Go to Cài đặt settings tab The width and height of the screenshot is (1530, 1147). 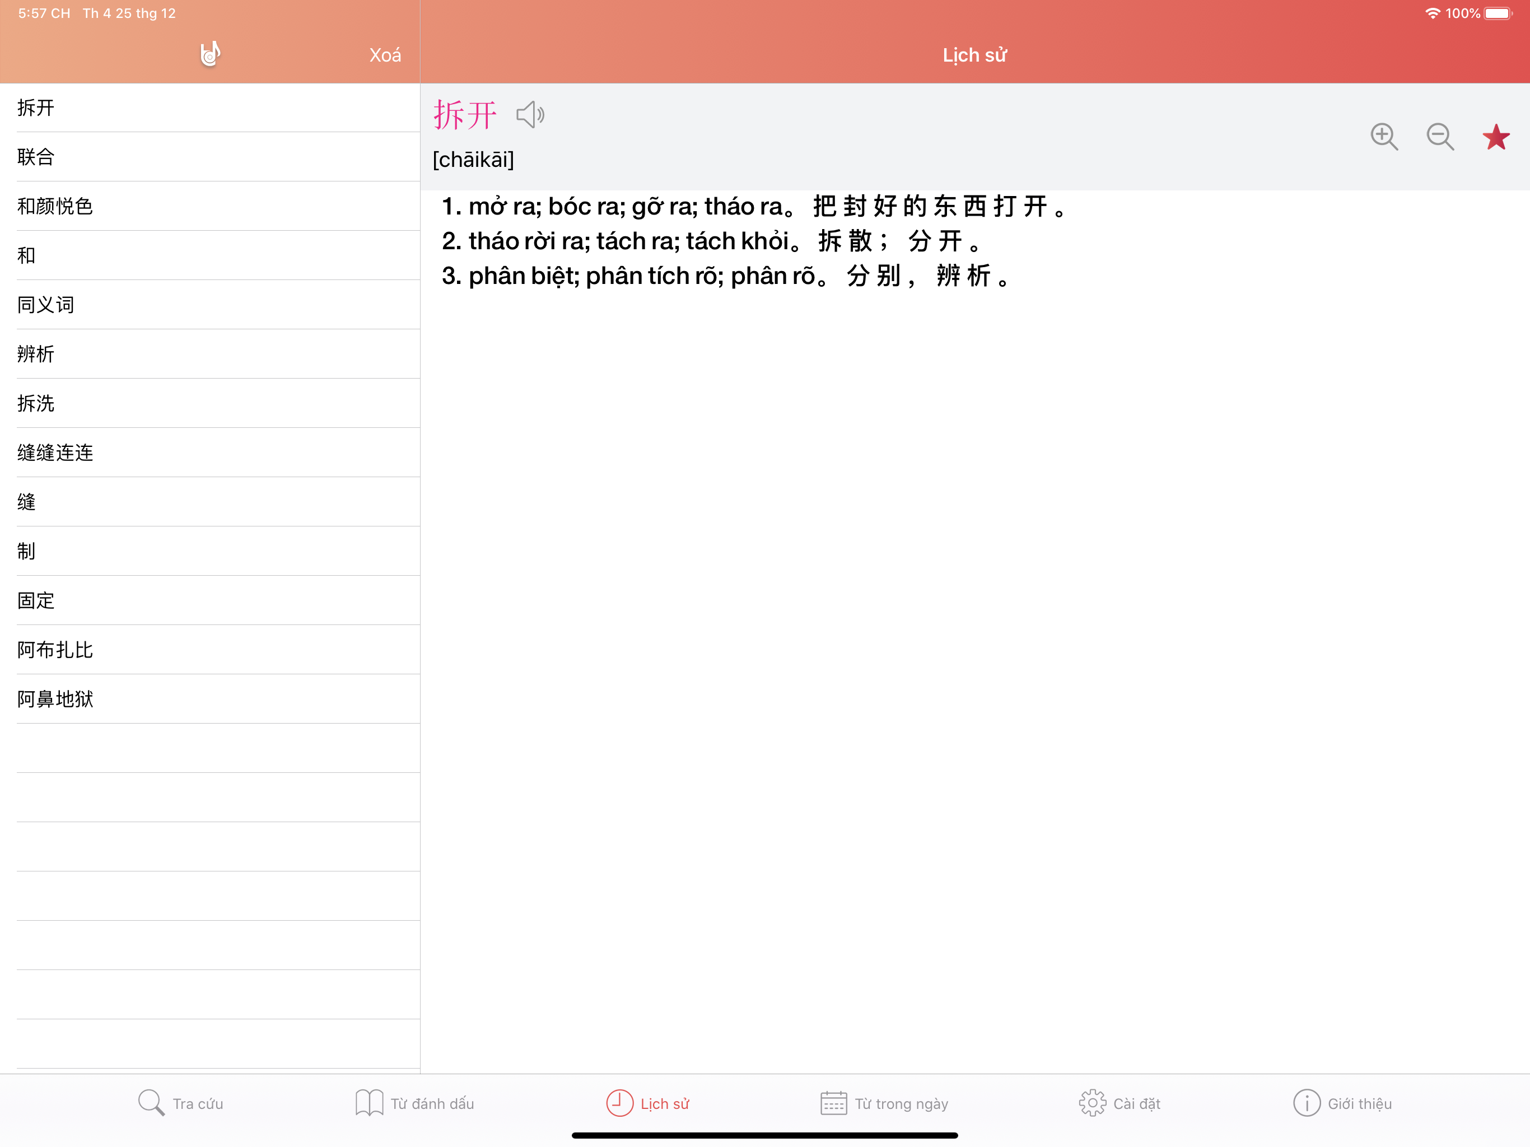(1120, 1103)
